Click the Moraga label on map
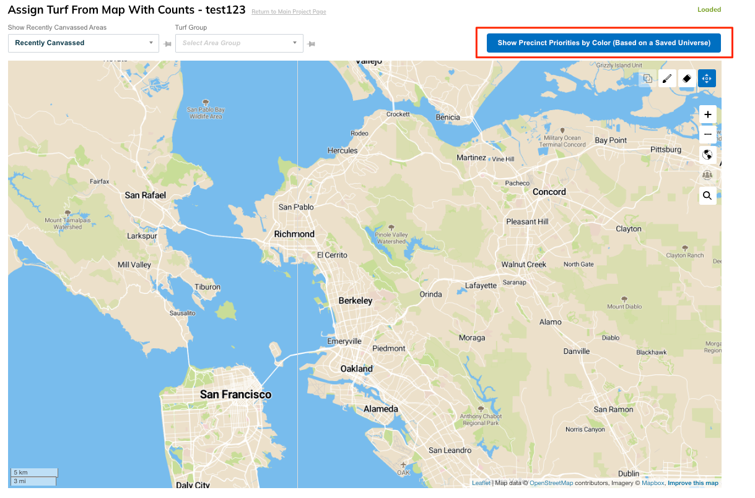Image resolution: width=755 pixels, height=498 pixels. (x=472, y=338)
